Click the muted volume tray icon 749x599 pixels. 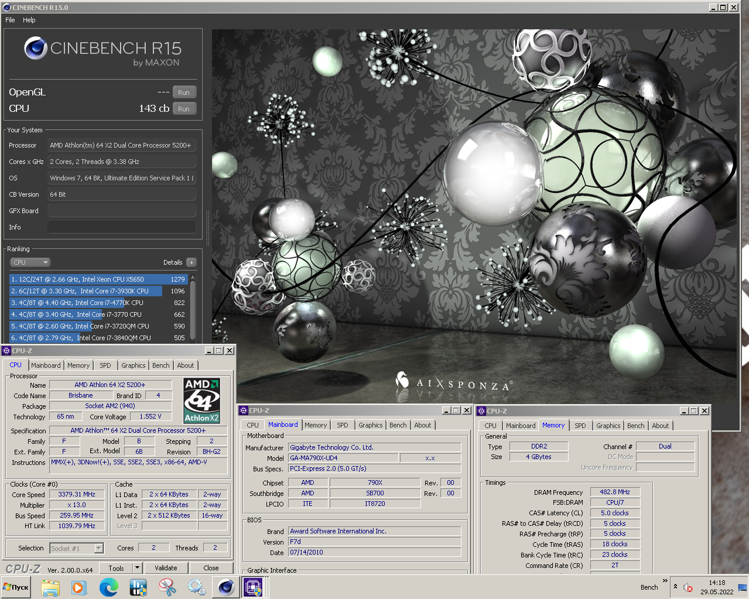pos(689,587)
